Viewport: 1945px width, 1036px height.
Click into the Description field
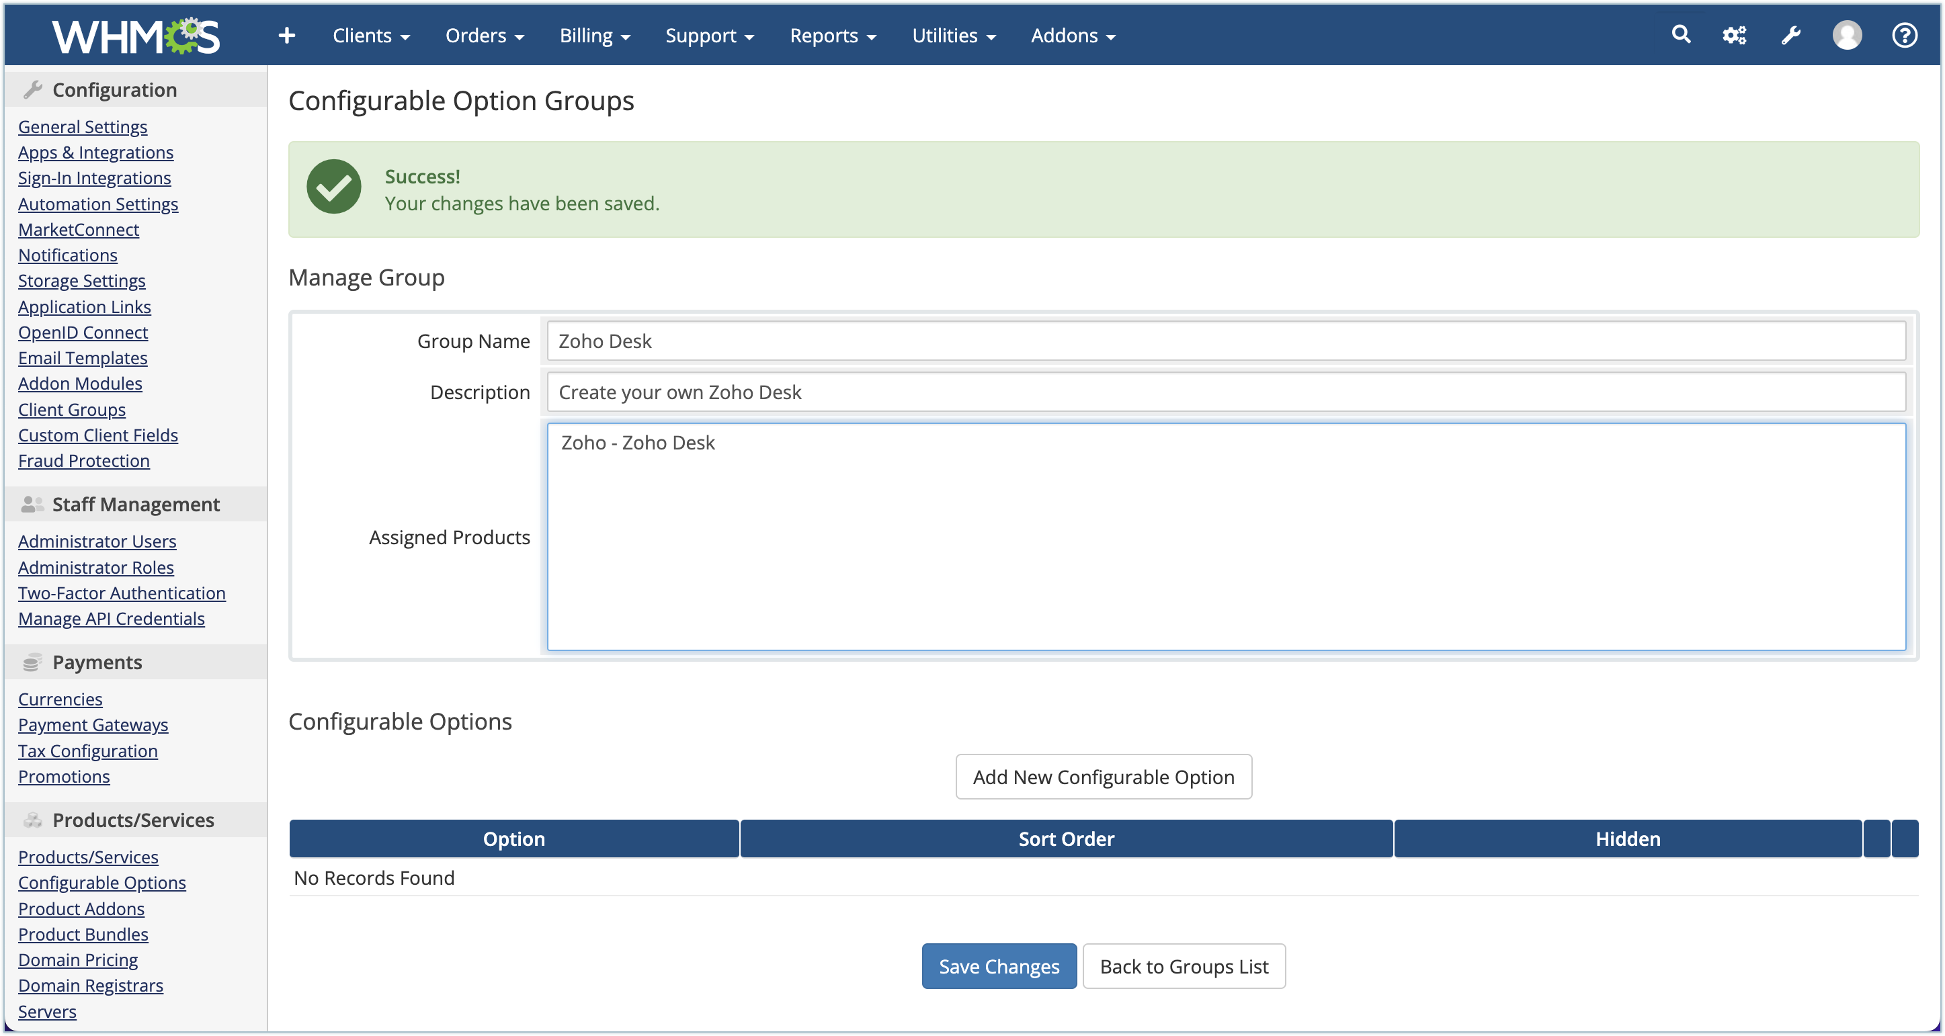1225,392
